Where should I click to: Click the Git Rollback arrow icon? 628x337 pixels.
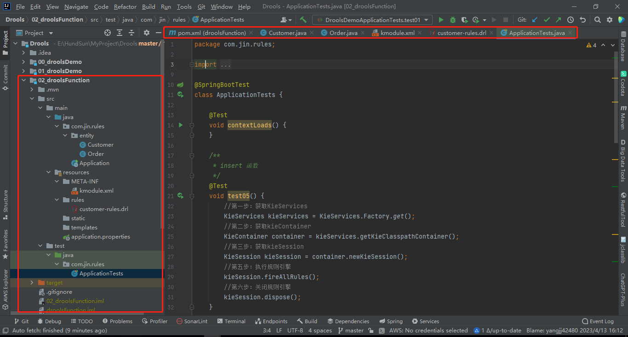coord(582,20)
